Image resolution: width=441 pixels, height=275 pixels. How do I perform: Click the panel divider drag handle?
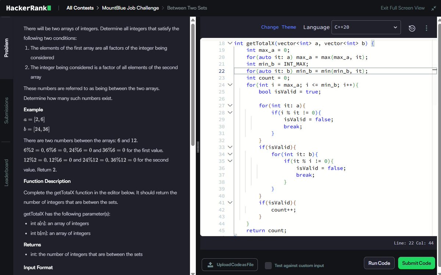coord(198,147)
